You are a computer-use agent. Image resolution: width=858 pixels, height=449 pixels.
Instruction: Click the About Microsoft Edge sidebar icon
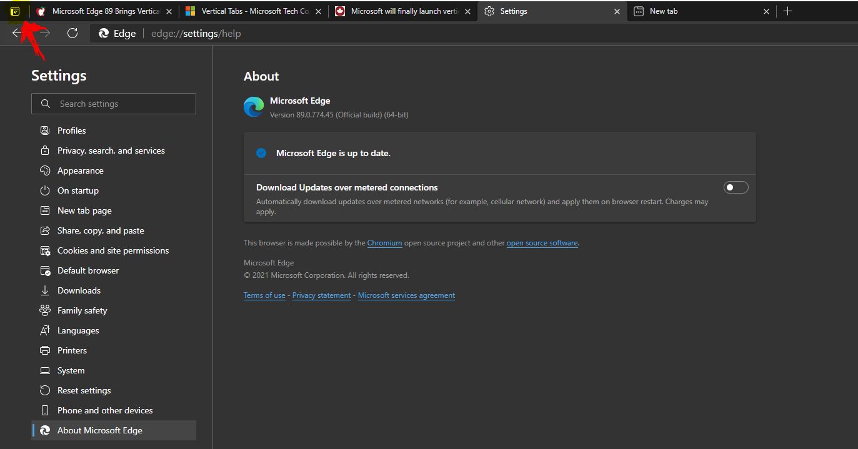(x=45, y=430)
